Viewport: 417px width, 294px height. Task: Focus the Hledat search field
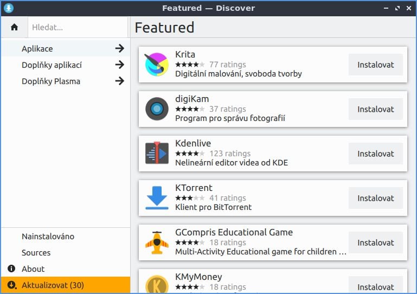pyautogui.click(x=78, y=27)
